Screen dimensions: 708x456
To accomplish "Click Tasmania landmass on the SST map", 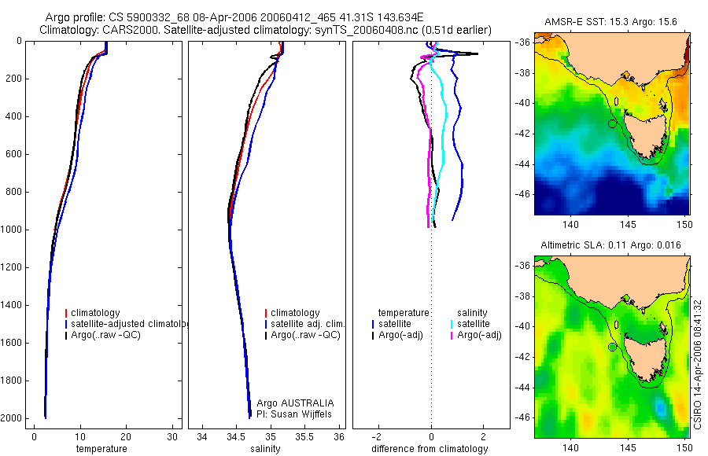I will [x=646, y=134].
